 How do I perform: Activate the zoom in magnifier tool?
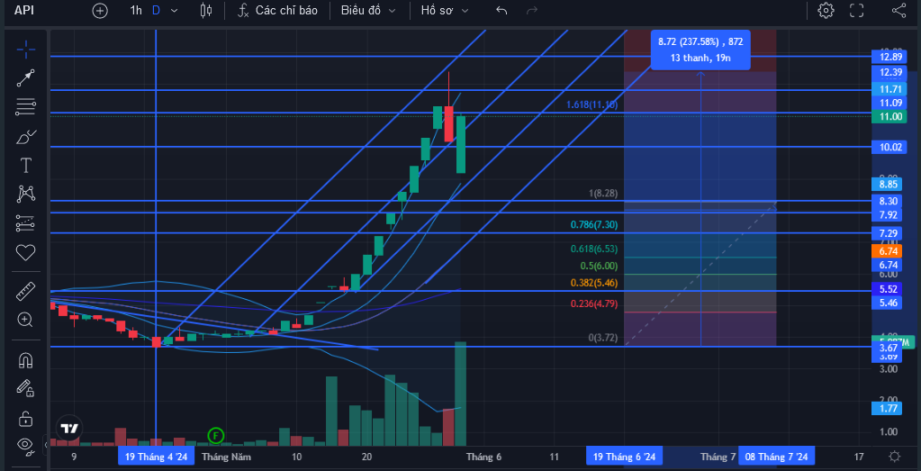[25, 320]
